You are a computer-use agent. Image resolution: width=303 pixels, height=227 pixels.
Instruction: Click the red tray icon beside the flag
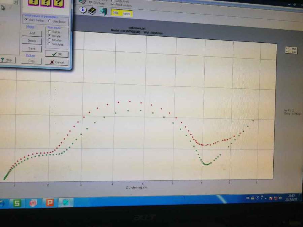(x=276, y=198)
